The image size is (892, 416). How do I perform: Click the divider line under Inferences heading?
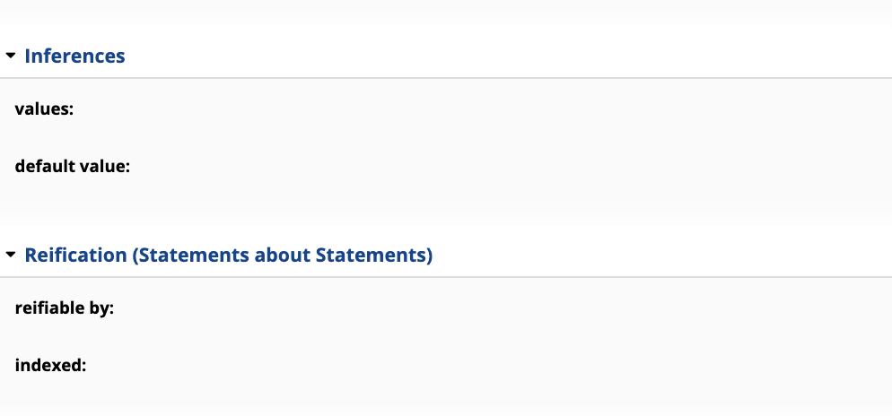[446, 78]
